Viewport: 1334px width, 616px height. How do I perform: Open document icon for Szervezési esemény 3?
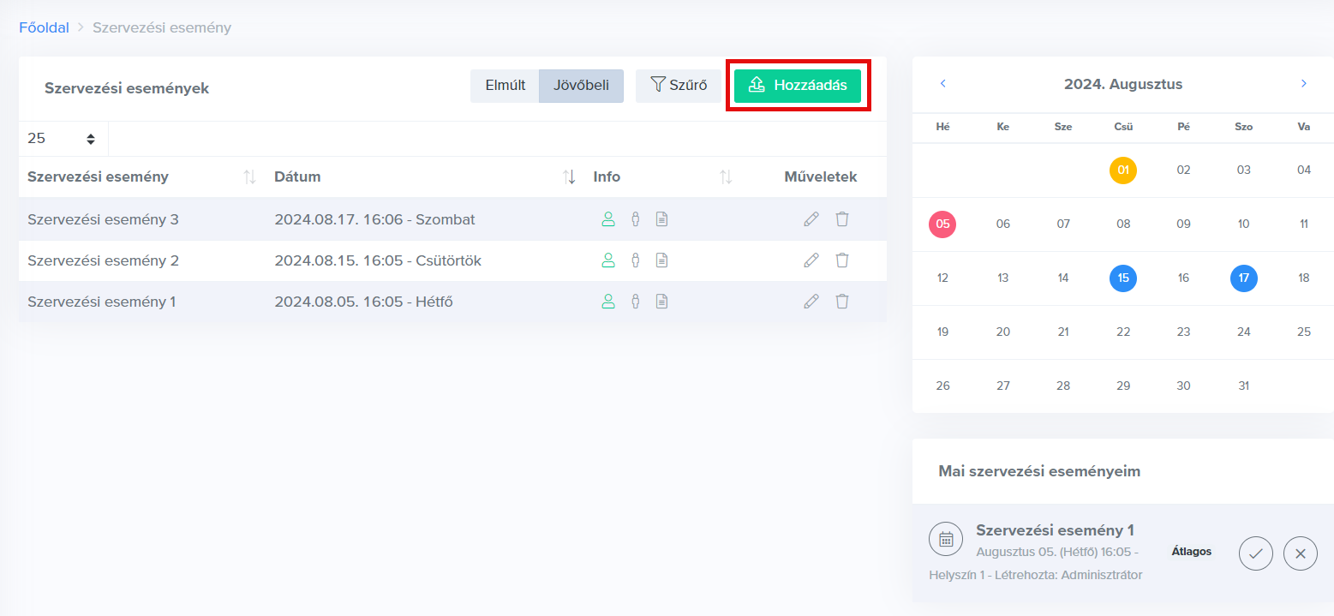click(661, 219)
